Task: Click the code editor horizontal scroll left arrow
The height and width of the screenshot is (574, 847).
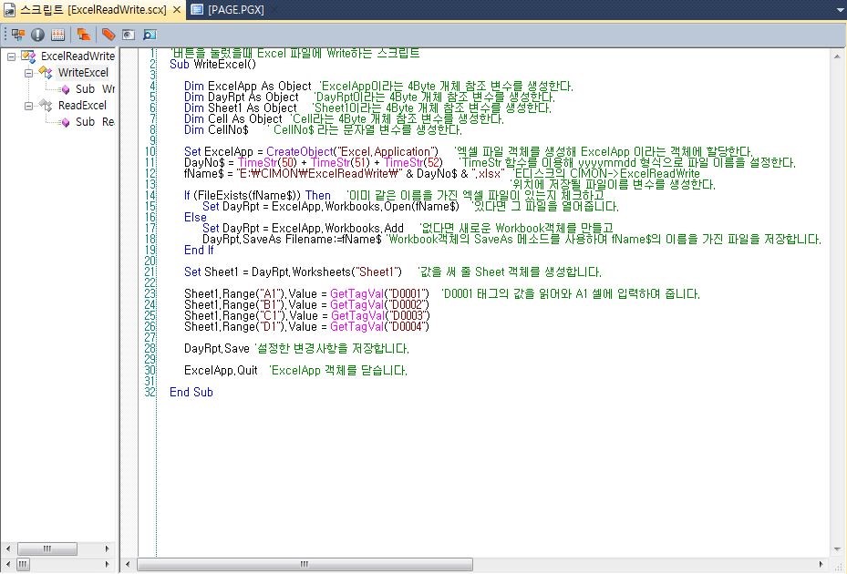Action: 128,564
